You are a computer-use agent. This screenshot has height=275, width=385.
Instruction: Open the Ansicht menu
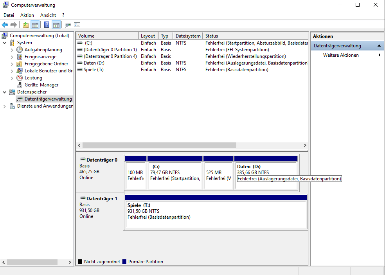pos(48,15)
